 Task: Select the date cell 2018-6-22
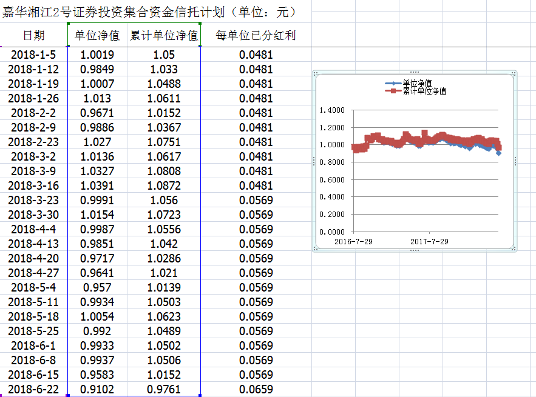tap(34, 390)
